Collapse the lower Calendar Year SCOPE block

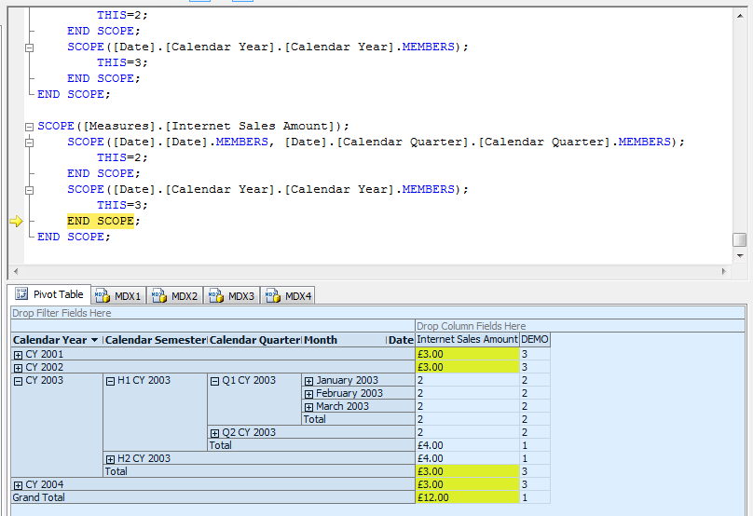tap(29, 190)
